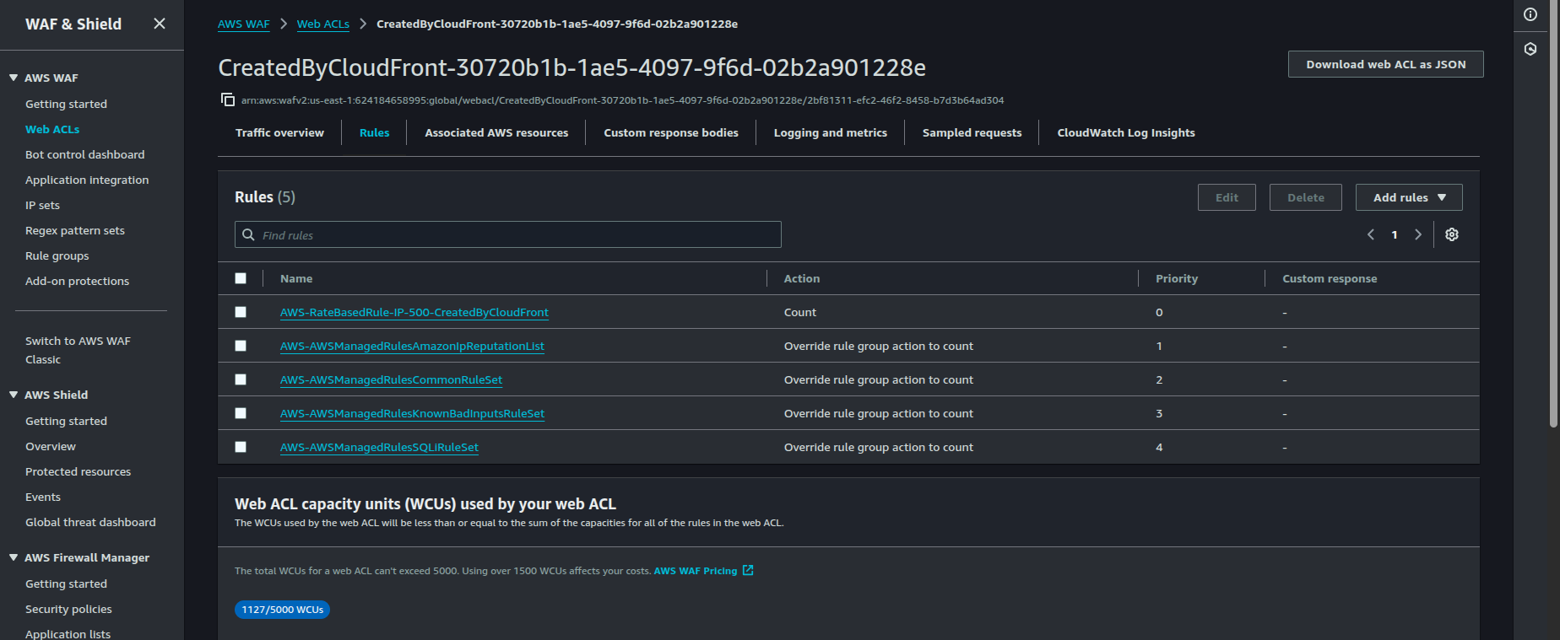1560x640 pixels.
Task: Check the AWS-RateBasedRule-IP-500 rule checkbox
Action: 241,312
